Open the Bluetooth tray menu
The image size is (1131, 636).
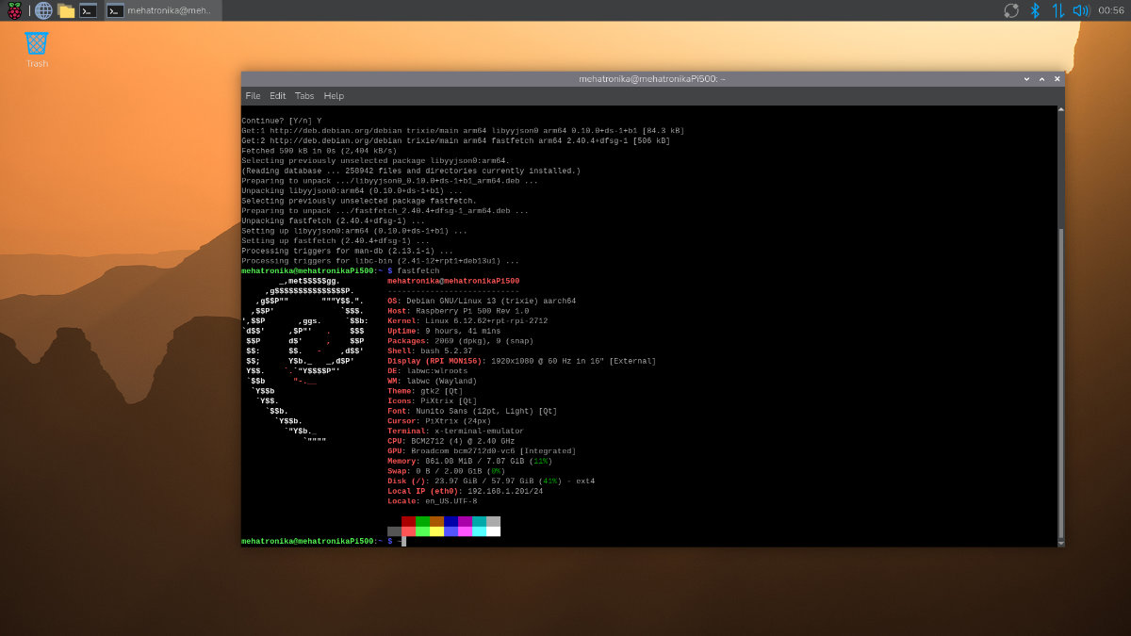1034,10
